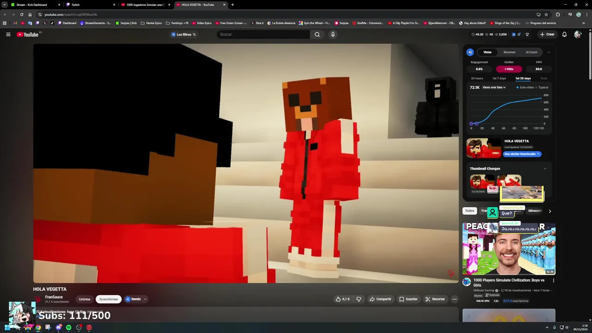
Task: Like the video with thumbs up
Action: (x=343, y=299)
